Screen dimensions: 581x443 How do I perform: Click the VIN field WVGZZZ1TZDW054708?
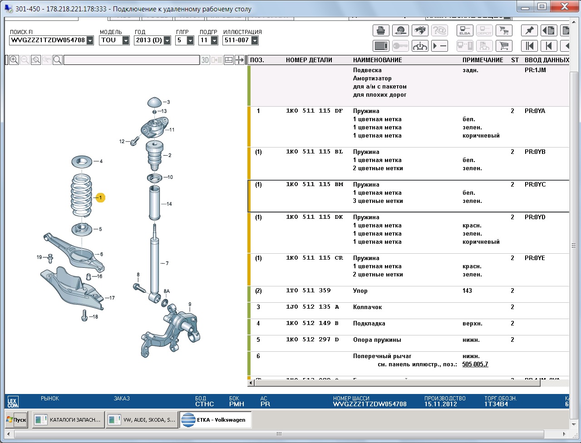pos(48,40)
